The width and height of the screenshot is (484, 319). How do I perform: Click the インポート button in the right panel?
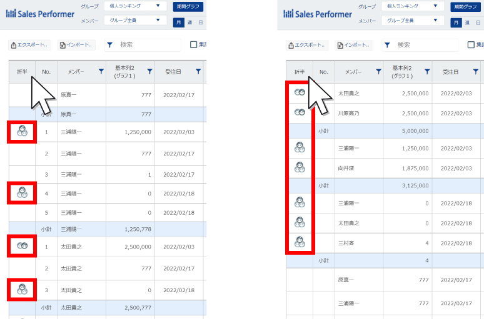(x=353, y=45)
